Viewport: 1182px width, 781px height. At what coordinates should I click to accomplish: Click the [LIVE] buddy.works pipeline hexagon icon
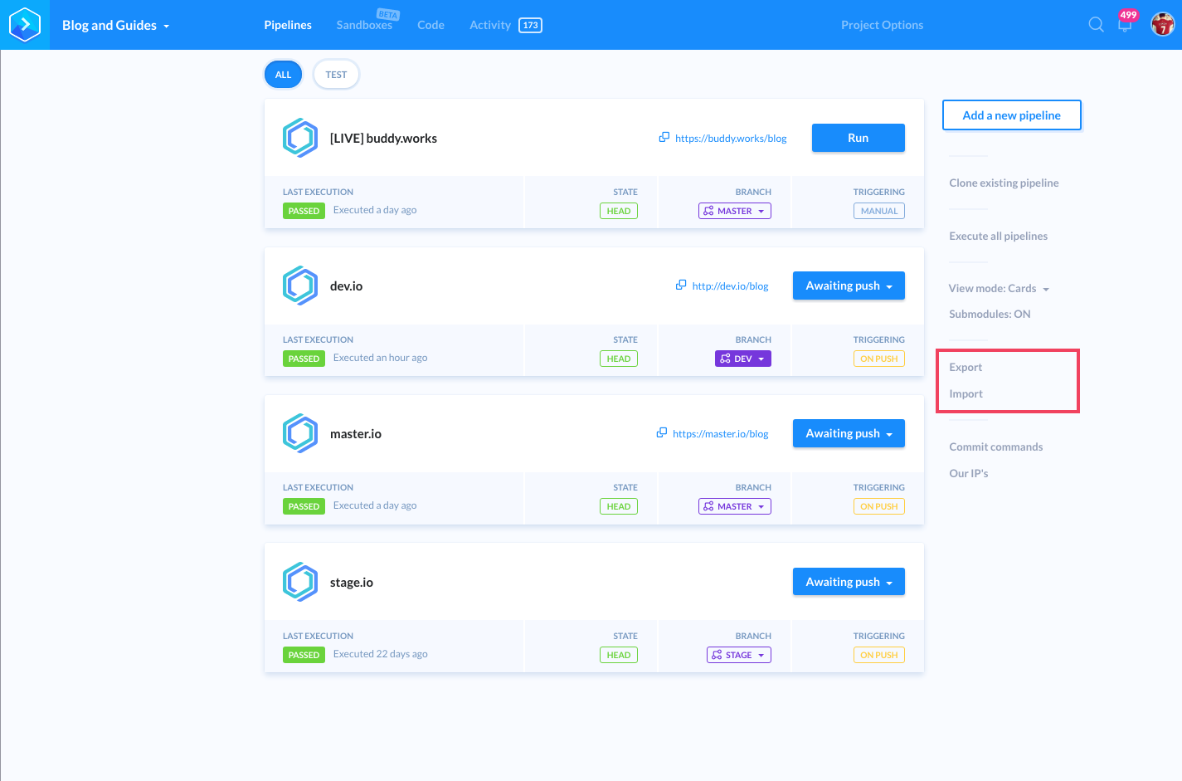pyautogui.click(x=300, y=138)
